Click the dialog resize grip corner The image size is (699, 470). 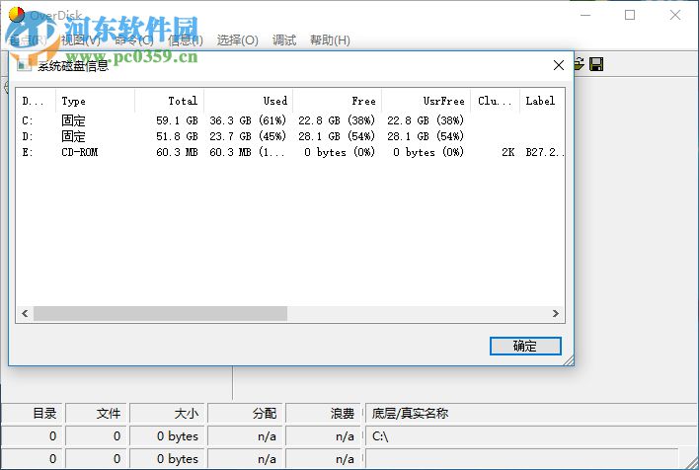coord(569,360)
